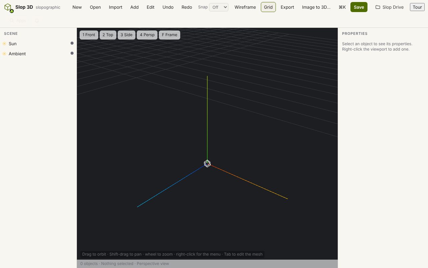
Task: Toggle Wireframe display mode
Action: pos(245,7)
